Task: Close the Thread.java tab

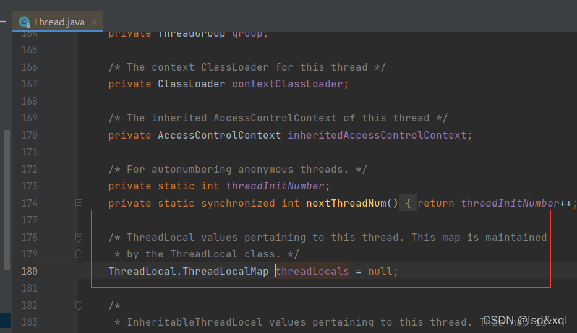Action: (x=94, y=22)
